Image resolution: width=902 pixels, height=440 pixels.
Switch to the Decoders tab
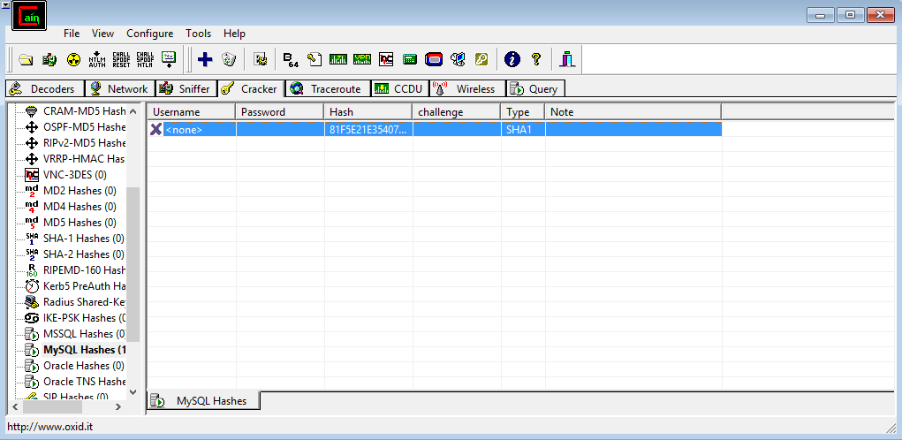click(x=45, y=88)
